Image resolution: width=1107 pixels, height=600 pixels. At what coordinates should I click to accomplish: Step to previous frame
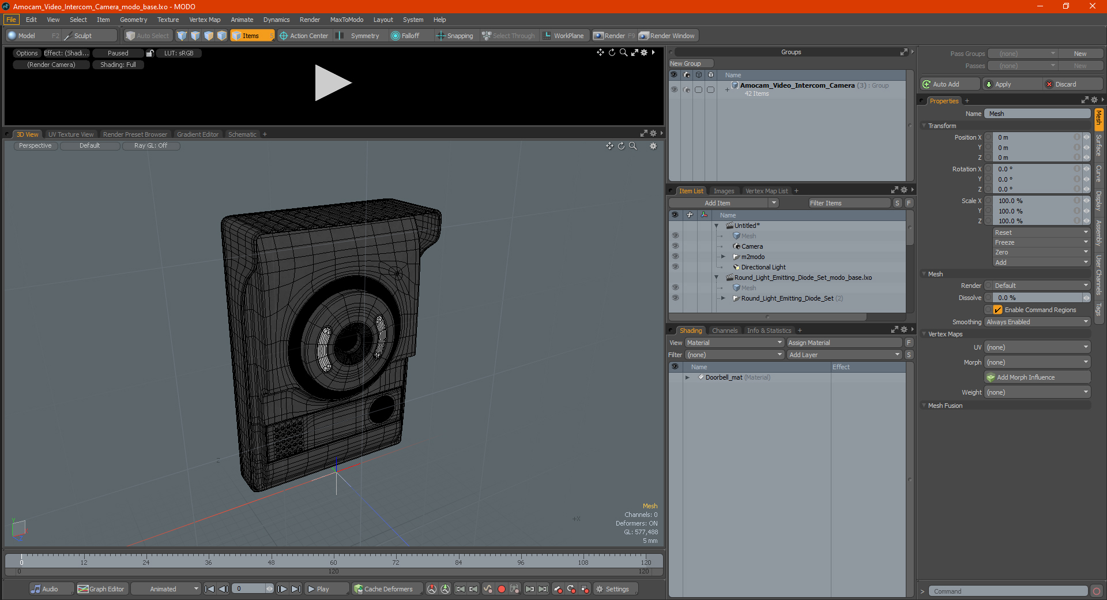click(x=223, y=589)
